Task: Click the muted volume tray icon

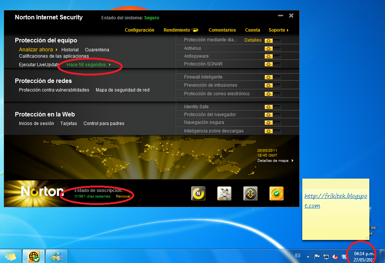Action: coord(335,257)
